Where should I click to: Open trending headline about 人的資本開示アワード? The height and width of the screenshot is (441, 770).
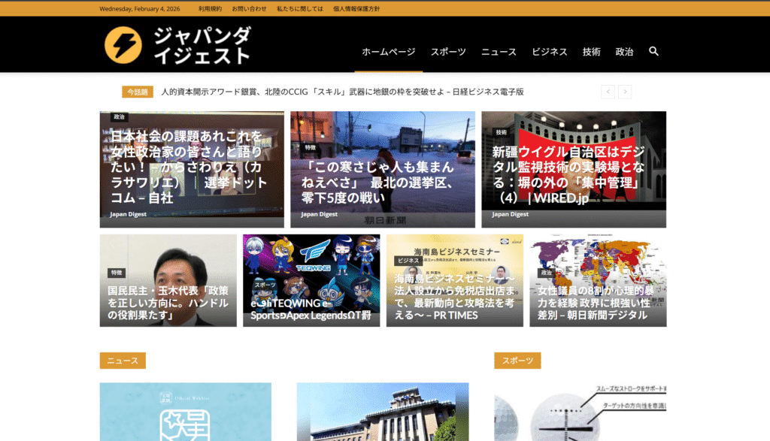tap(342, 92)
